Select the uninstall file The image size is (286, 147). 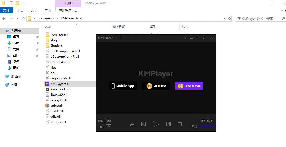pos(56,105)
